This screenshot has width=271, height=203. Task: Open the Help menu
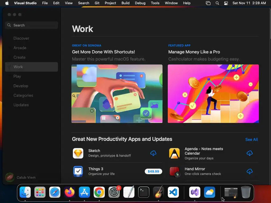187,3
